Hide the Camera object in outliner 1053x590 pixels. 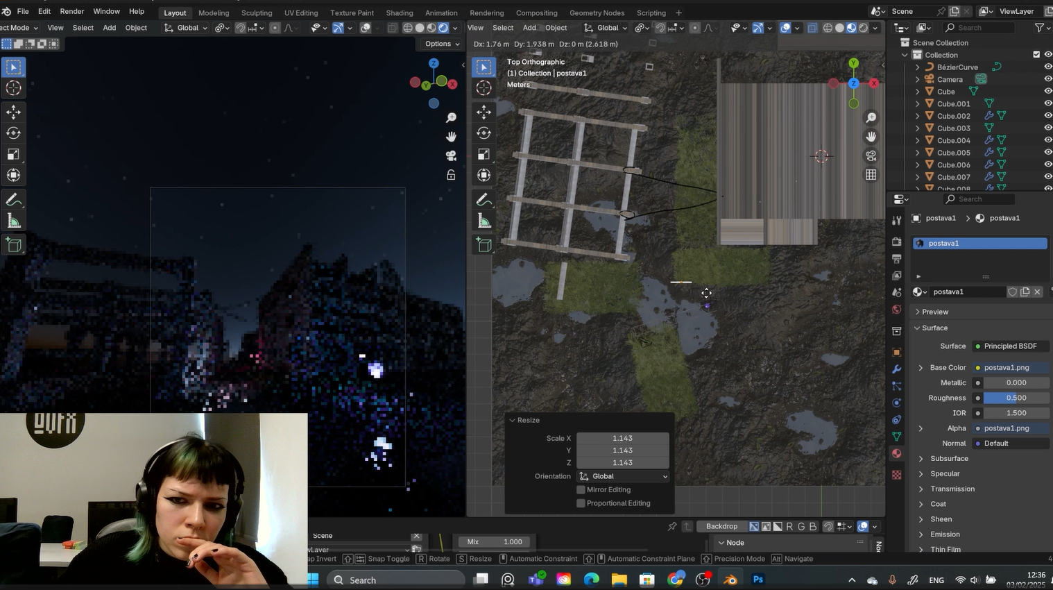click(x=1047, y=79)
